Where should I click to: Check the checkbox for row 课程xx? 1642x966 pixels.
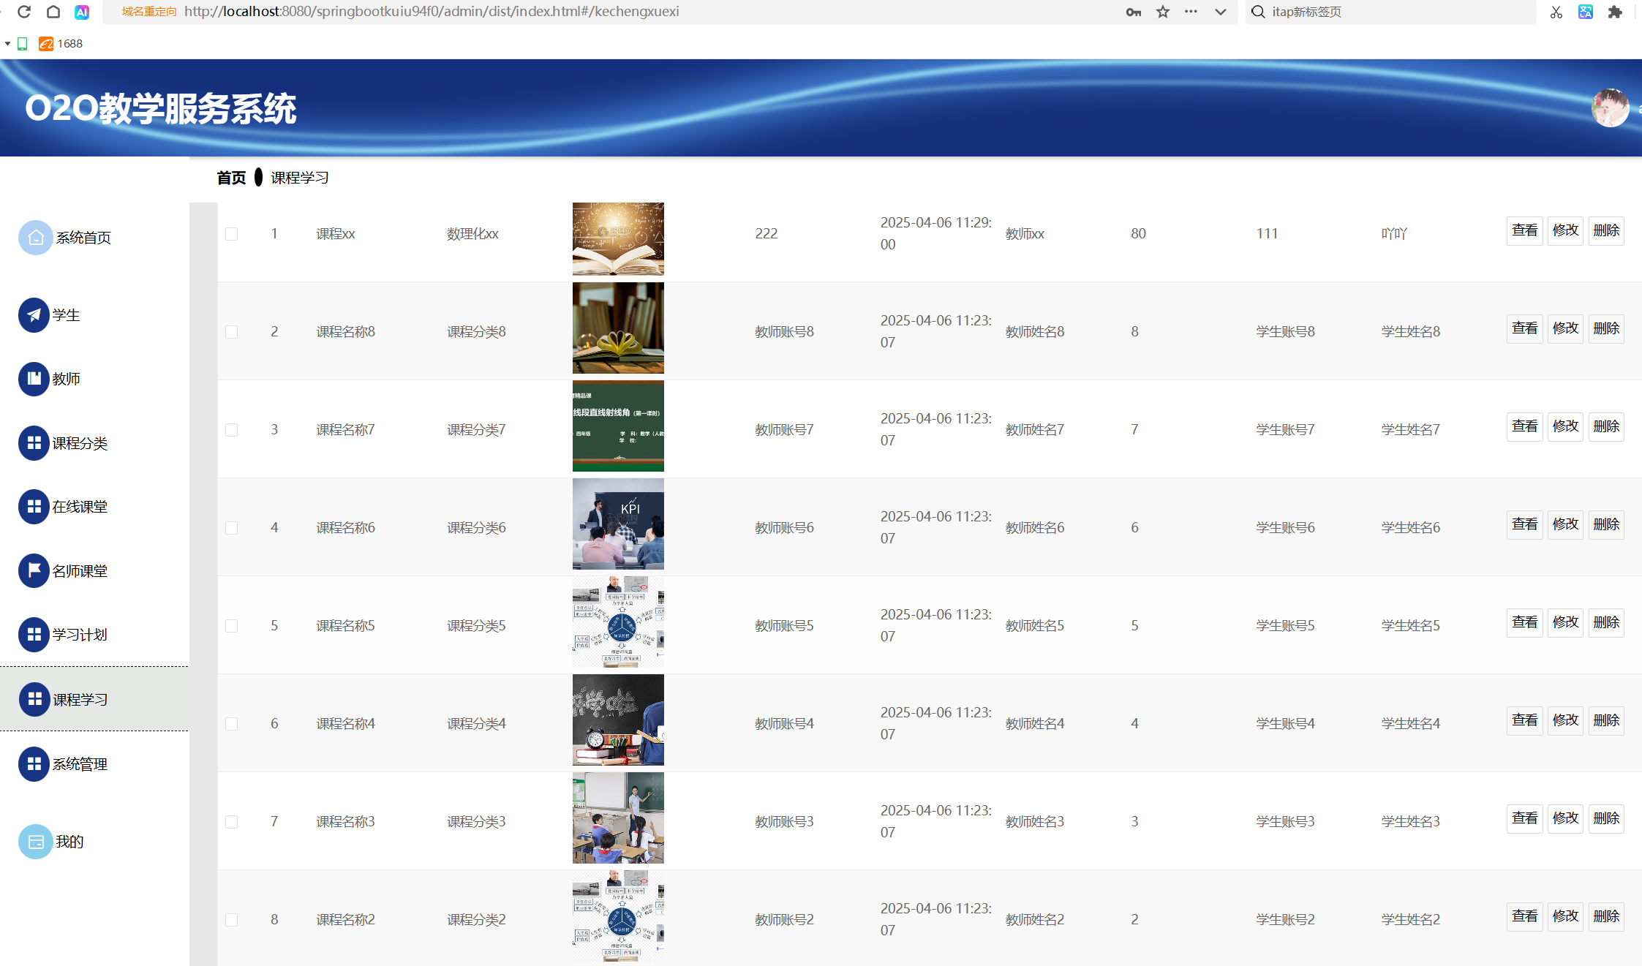(x=232, y=234)
